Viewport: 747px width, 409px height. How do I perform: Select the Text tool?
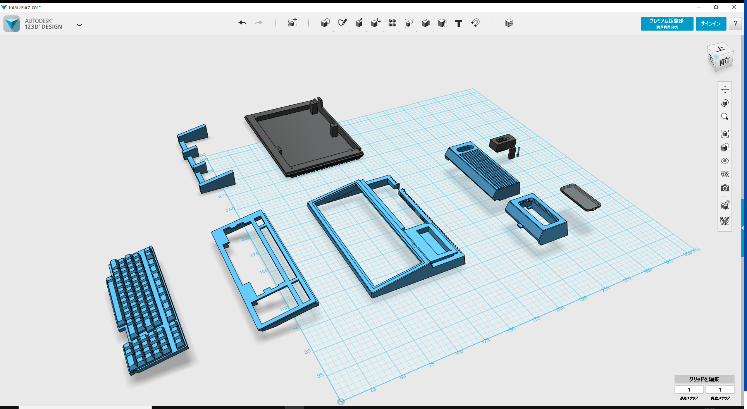pyautogui.click(x=458, y=23)
